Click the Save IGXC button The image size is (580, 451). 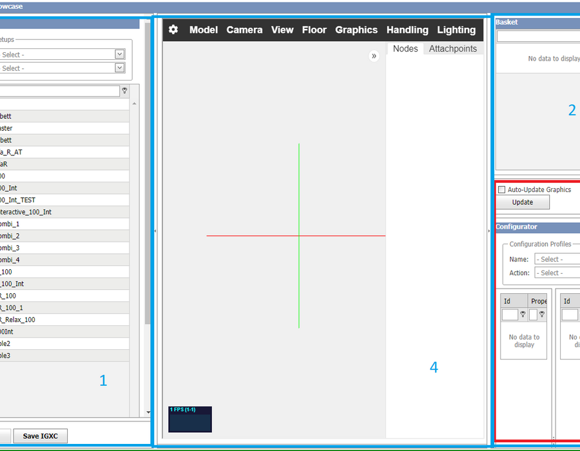41,436
